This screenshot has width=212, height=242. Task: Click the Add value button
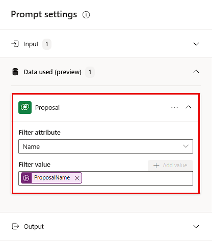click(x=170, y=165)
